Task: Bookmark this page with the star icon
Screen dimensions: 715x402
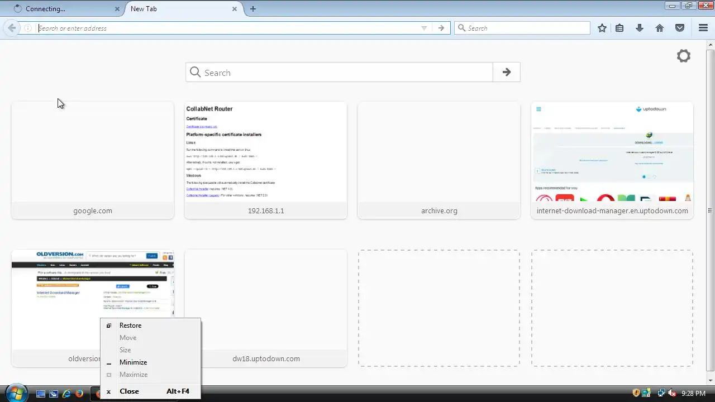Action: click(602, 28)
